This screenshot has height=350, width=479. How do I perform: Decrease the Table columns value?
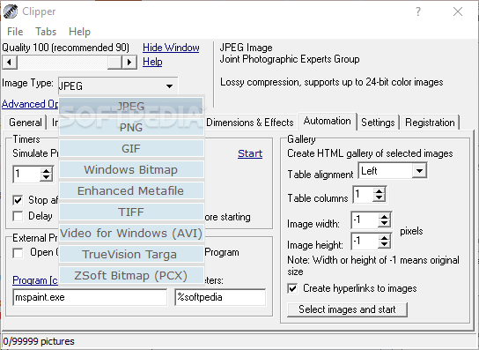(380, 198)
